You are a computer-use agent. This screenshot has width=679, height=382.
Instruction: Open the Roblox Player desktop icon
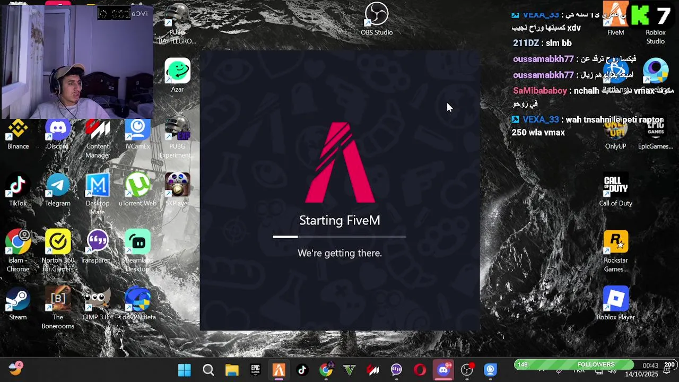tap(615, 305)
